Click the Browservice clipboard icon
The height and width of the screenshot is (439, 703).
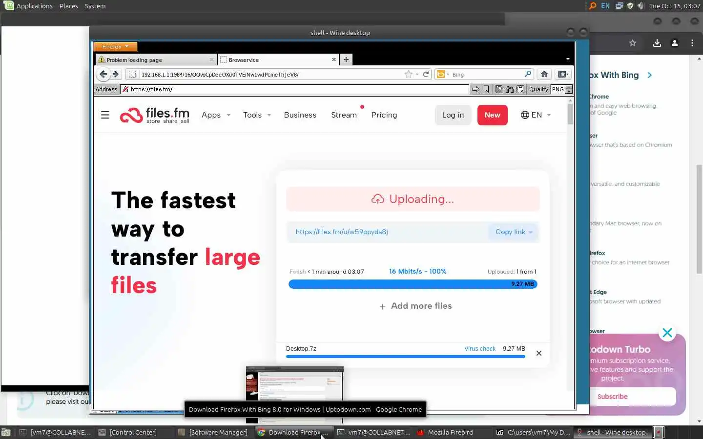pyautogui.click(x=520, y=89)
